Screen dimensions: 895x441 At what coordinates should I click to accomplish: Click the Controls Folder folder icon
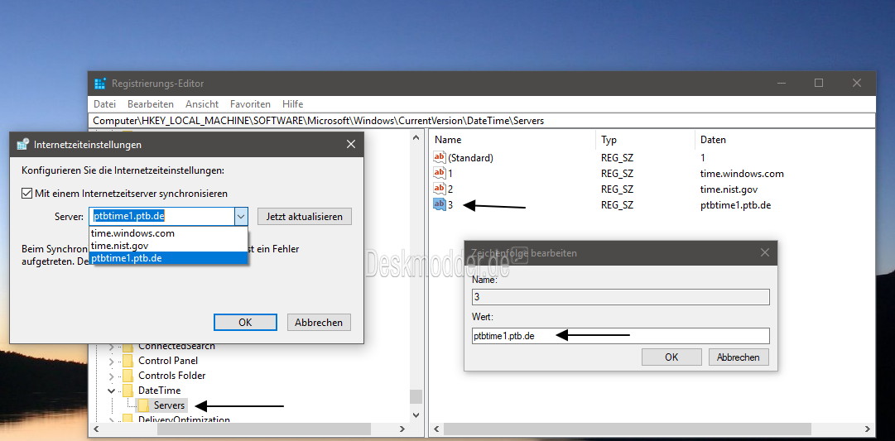tap(128, 376)
